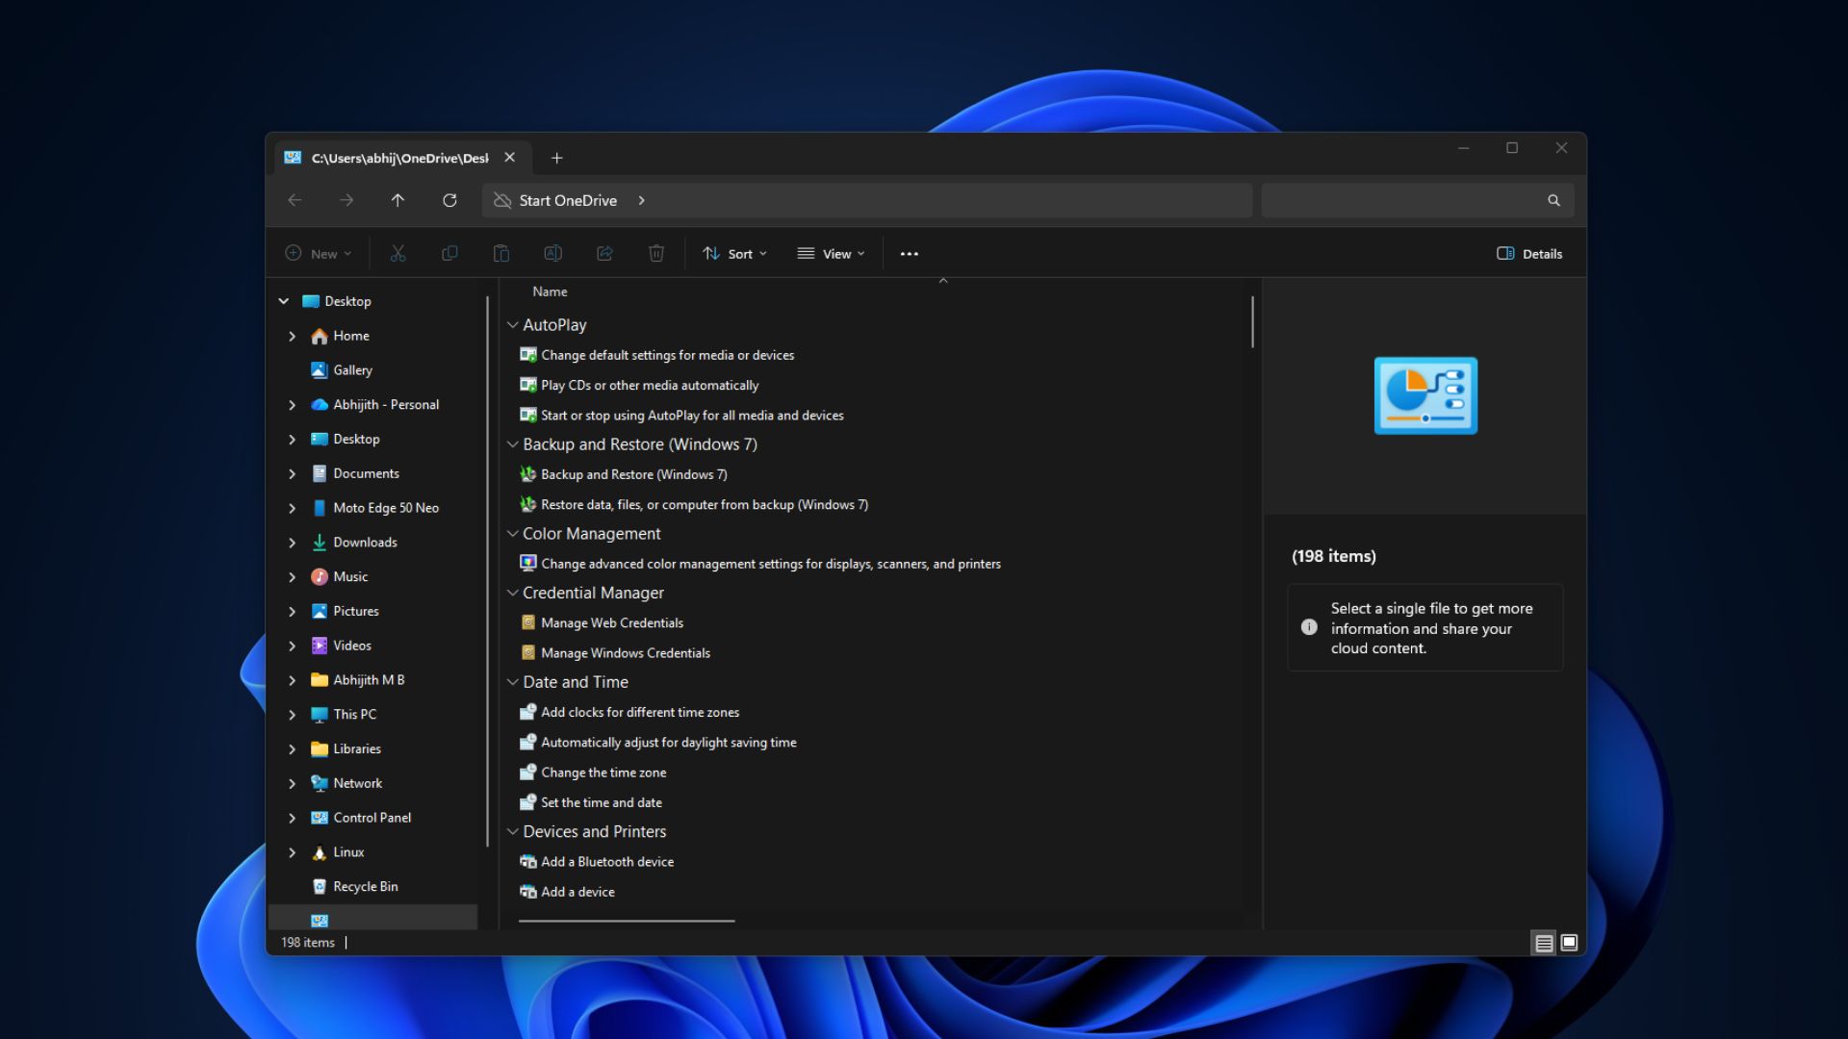Image resolution: width=1848 pixels, height=1039 pixels.
Task: Go up one folder level arrow
Action: [398, 200]
